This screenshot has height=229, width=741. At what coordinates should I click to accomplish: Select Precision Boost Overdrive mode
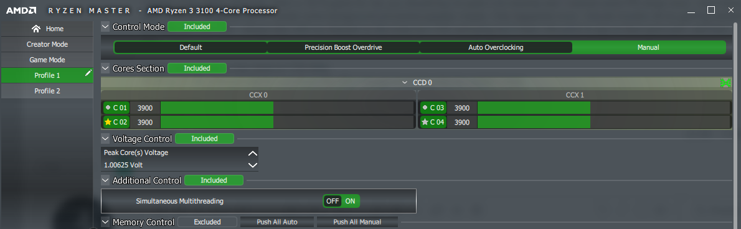[x=343, y=48]
